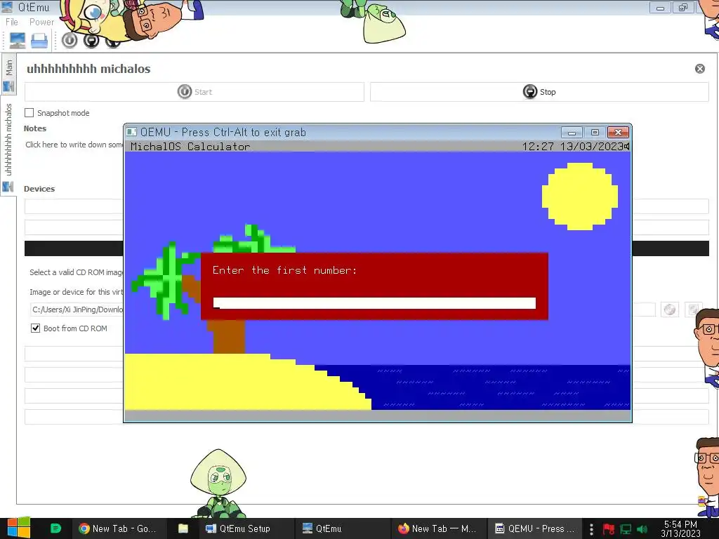Viewport: 719px width, 539px height.
Task: Click the red flag tray icon
Action: (x=609, y=529)
